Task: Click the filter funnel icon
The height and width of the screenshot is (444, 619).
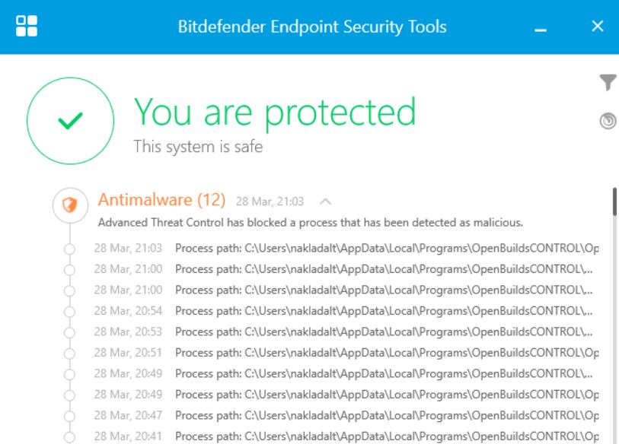Action: click(608, 82)
